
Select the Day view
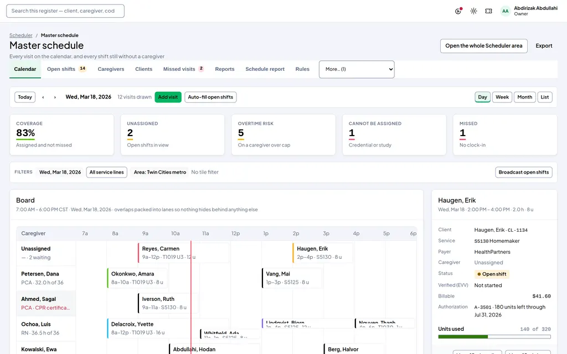482,97
